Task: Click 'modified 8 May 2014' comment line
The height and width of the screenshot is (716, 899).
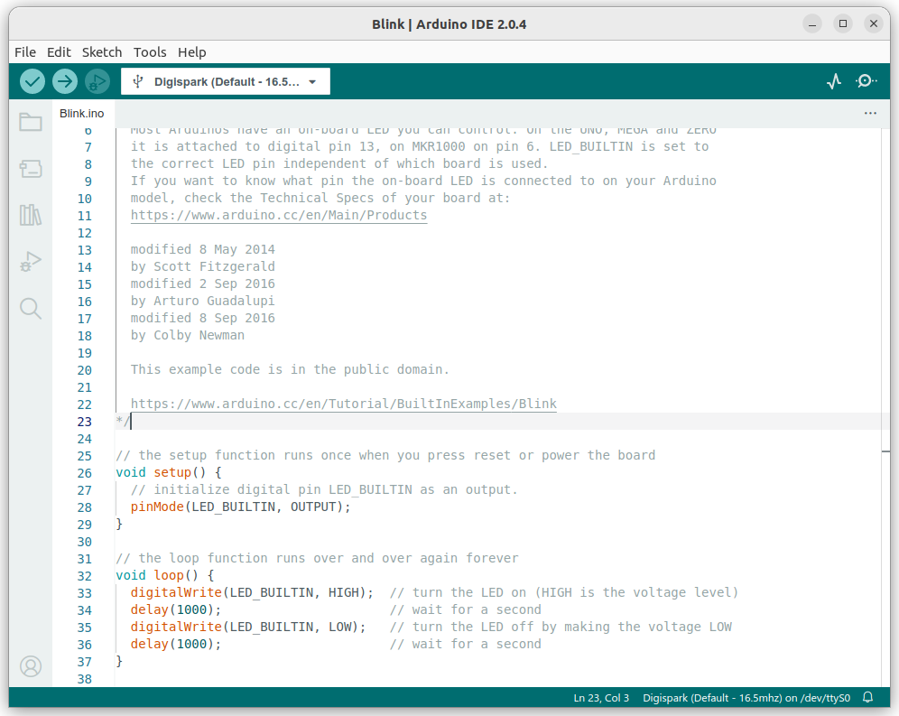Action: [203, 249]
